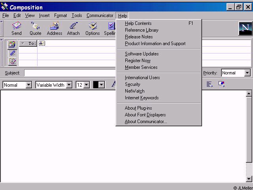Select International Users menu item
The image size is (253, 190).
click(159, 78)
